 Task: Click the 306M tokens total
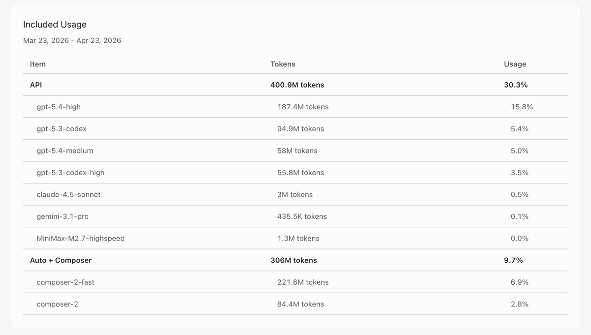(294, 260)
